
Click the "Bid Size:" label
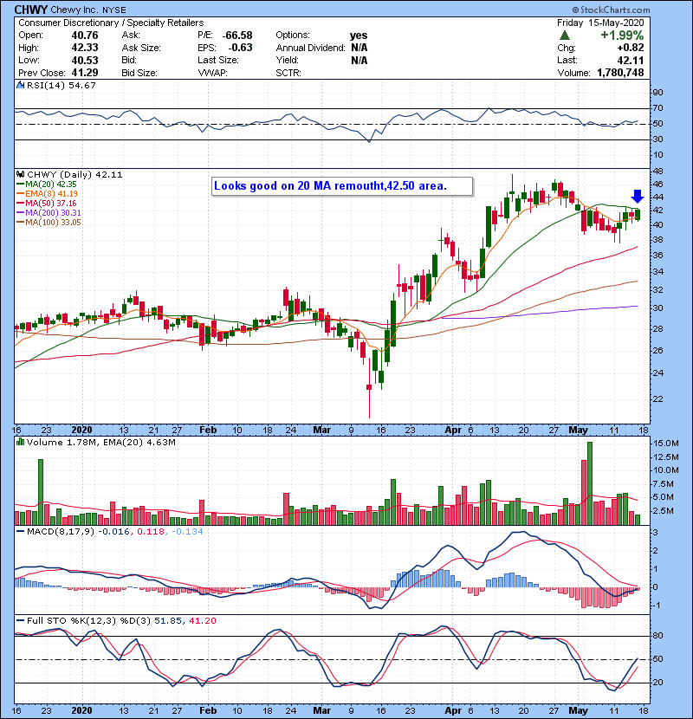139,73
